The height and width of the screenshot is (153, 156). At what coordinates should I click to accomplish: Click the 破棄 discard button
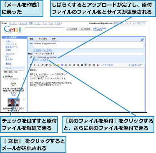(x=54, y=39)
